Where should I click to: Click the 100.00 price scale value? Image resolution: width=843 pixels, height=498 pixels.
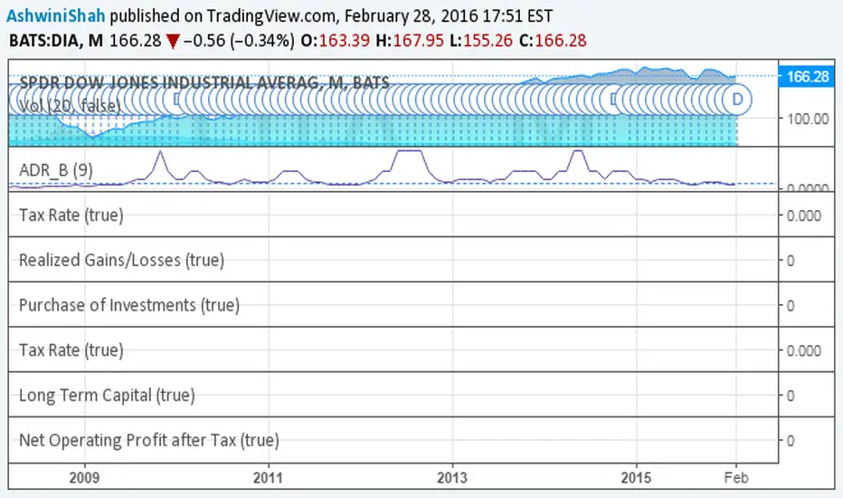(x=808, y=119)
